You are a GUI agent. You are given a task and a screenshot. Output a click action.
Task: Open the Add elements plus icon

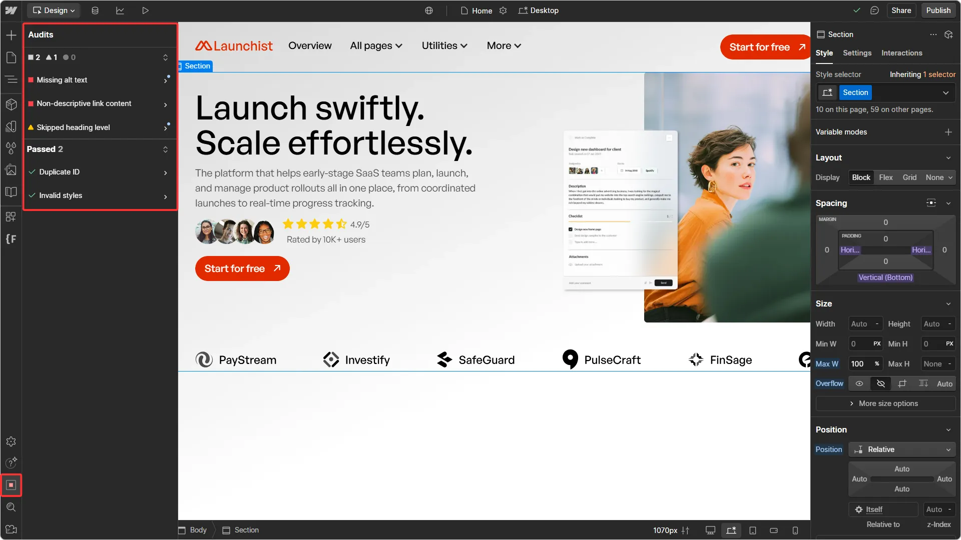click(x=11, y=35)
